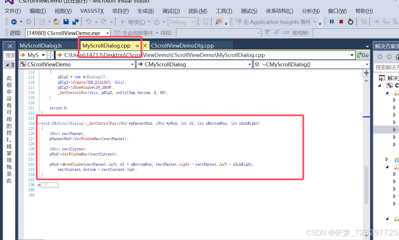The height and width of the screenshot is (240, 399).
Task: Click the thread filter funnel icon
Action: (x=267, y=33)
